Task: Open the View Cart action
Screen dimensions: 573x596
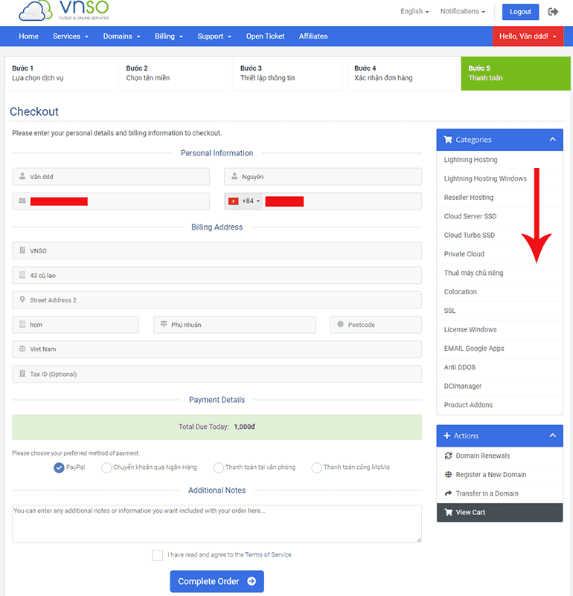Action: (499, 512)
